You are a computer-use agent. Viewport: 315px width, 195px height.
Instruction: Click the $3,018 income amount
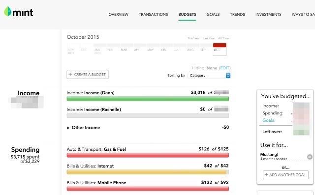tap(198, 92)
